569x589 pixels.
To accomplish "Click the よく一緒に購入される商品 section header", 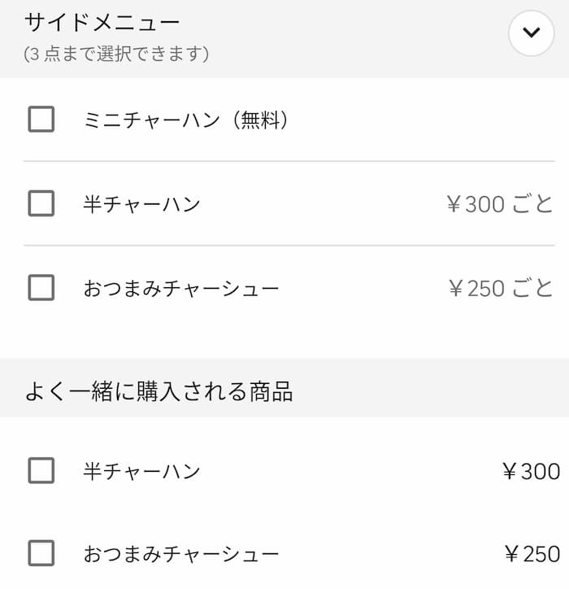I will (x=159, y=392).
